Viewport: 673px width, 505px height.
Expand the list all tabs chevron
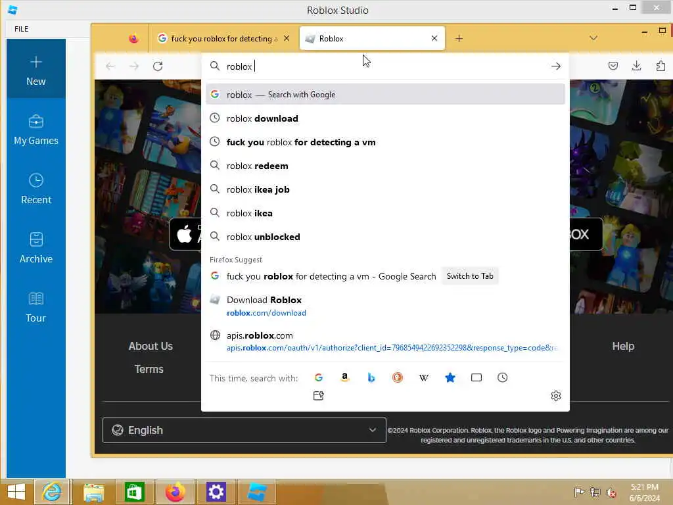(x=593, y=38)
